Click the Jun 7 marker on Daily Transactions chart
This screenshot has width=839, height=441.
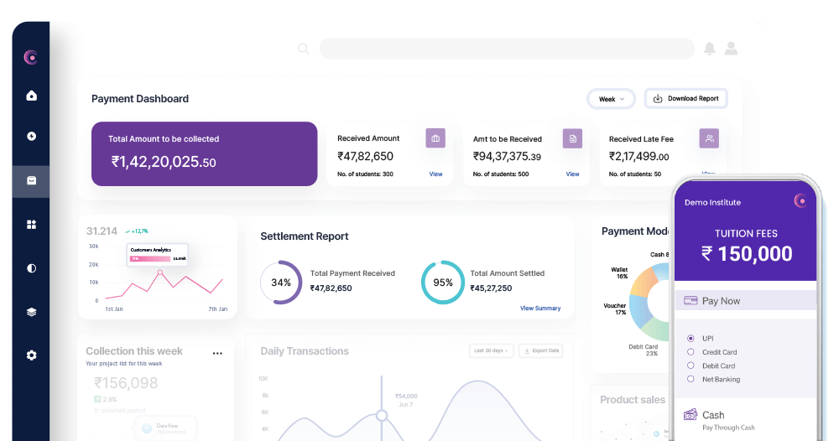coord(382,415)
